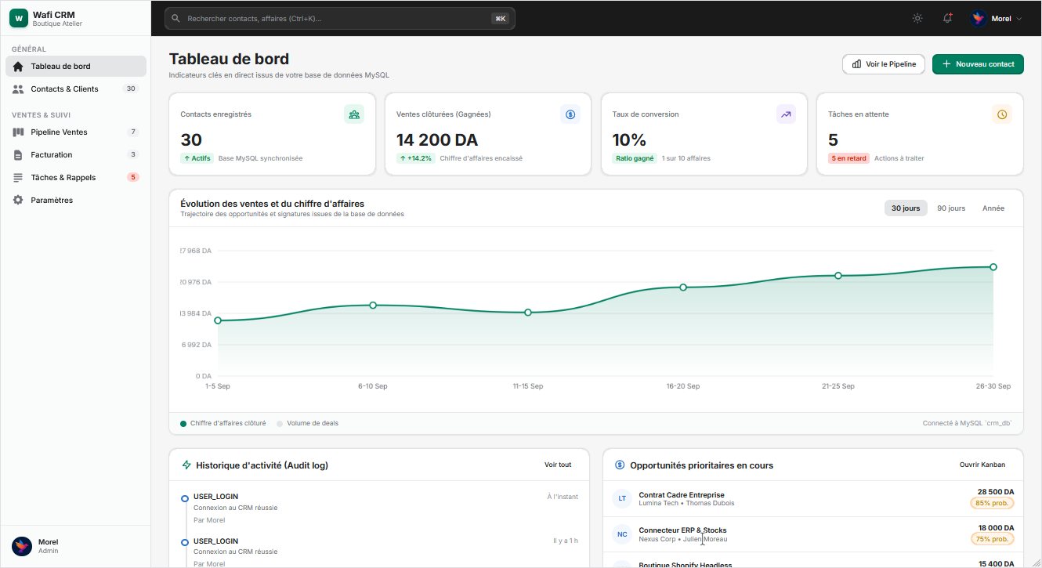Switch the chart to 90 jours
Image resolution: width=1042 pixels, height=568 pixels.
click(x=951, y=208)
